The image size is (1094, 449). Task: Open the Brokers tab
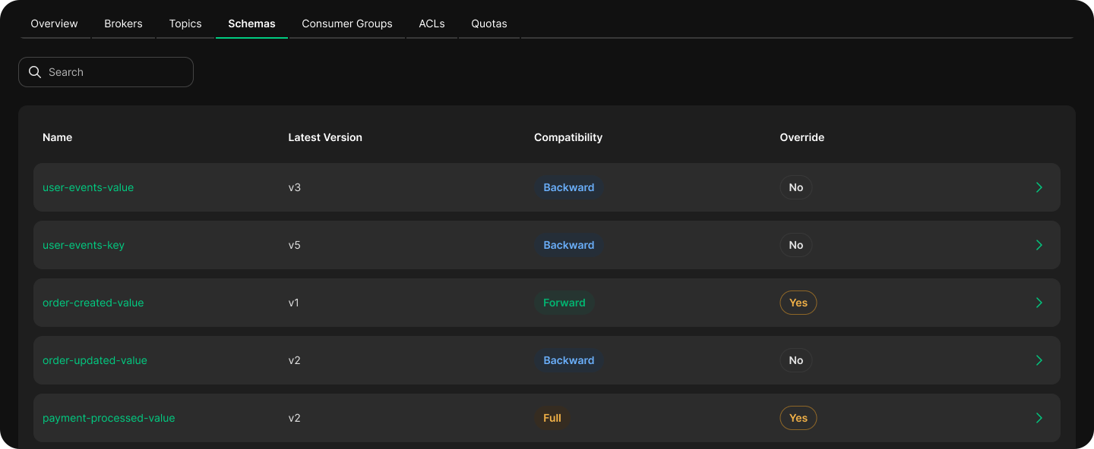[123, 24]
